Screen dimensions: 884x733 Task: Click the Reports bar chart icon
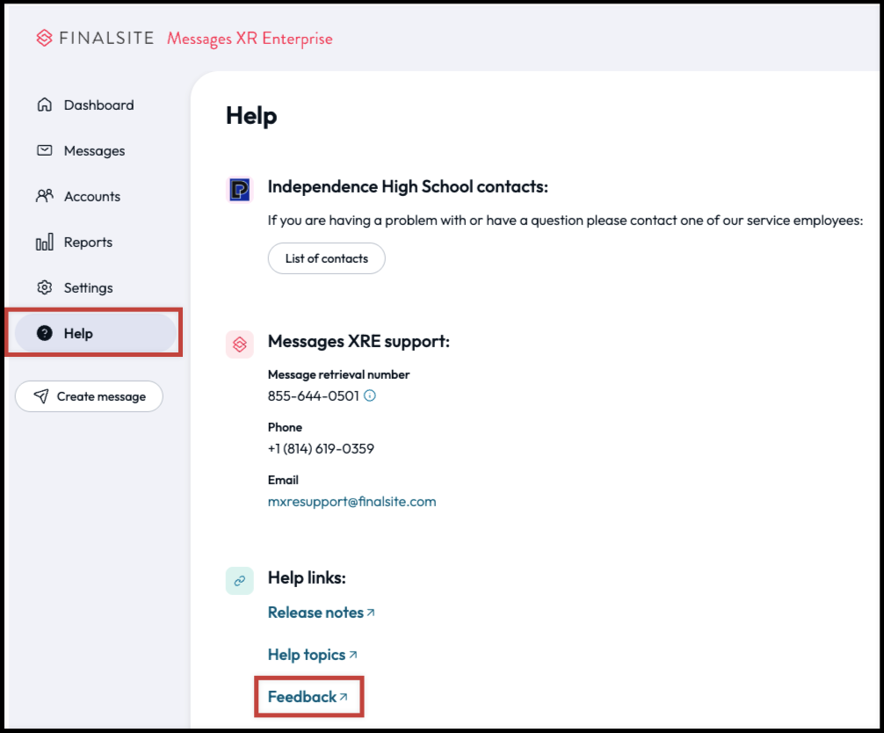[44, 243]
